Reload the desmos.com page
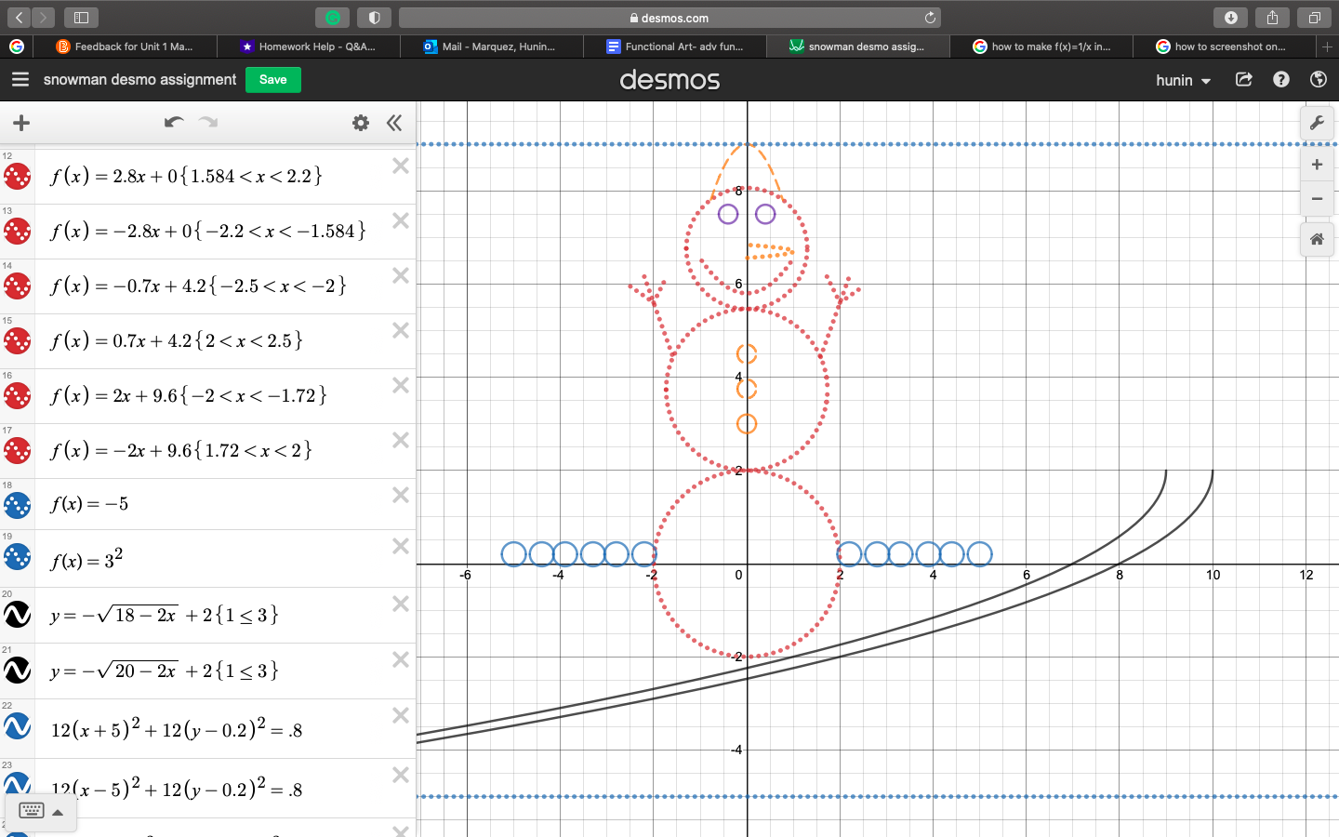1339x837 pixels. 930,18
